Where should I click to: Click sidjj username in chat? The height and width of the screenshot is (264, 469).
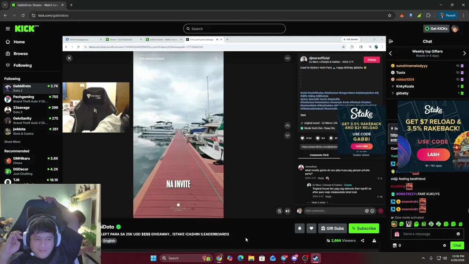click(394, 179)
